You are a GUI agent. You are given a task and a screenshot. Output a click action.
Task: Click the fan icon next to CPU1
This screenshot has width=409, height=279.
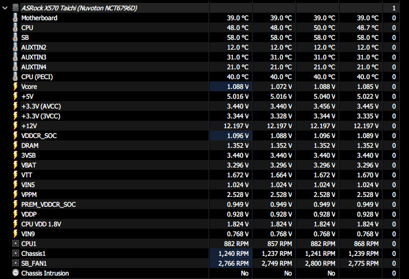click(x=16, y=244)
